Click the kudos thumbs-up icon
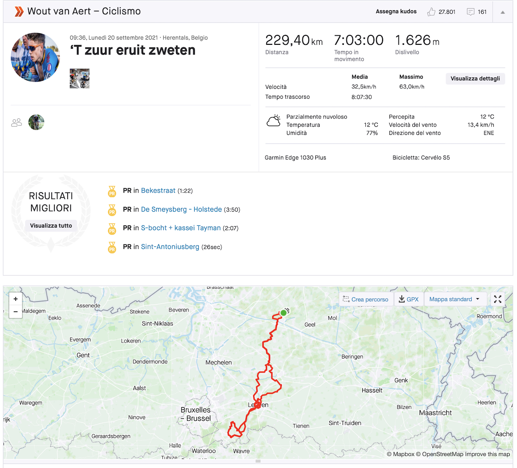517x468 pixels. coord(431,12)
